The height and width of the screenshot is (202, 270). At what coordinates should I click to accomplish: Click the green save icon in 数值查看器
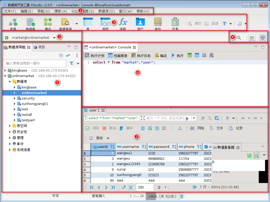pos(249,156)
